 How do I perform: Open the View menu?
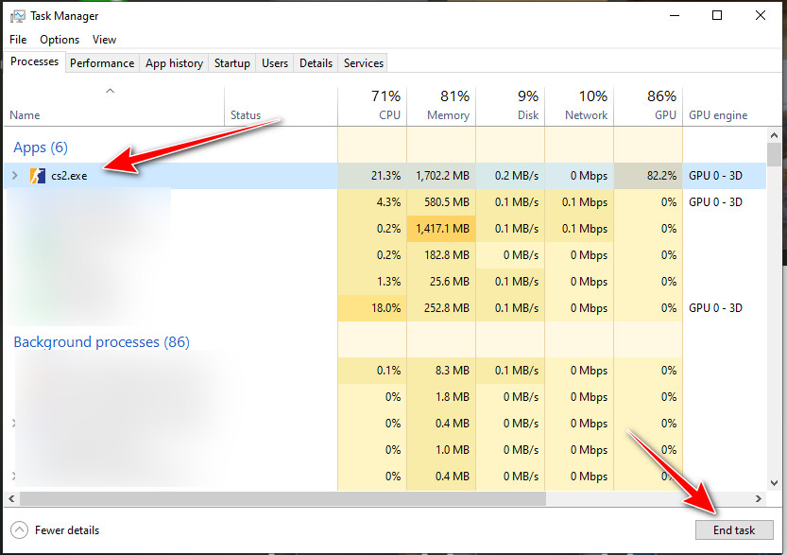click(104, 40)
